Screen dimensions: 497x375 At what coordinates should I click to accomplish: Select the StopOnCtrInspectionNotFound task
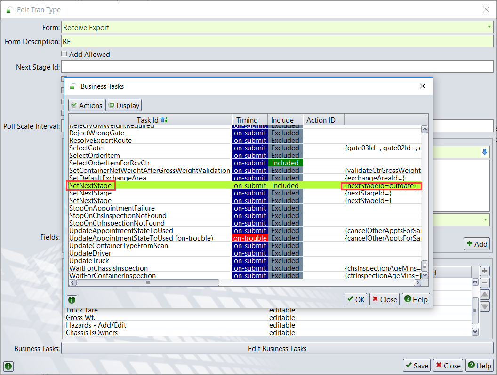click(245, 223)
